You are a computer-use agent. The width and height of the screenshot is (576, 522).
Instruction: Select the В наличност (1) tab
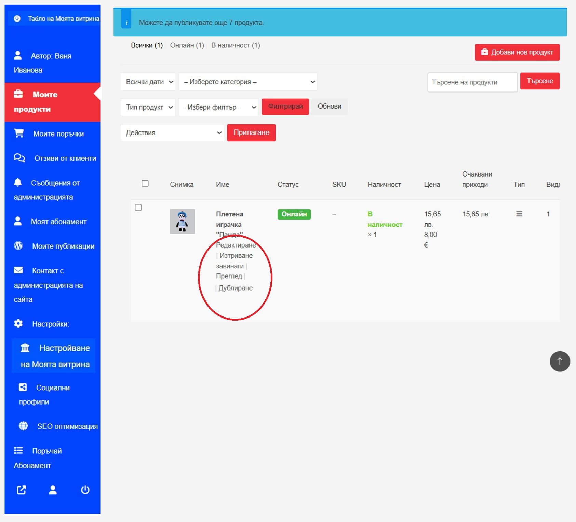point(236,45)
